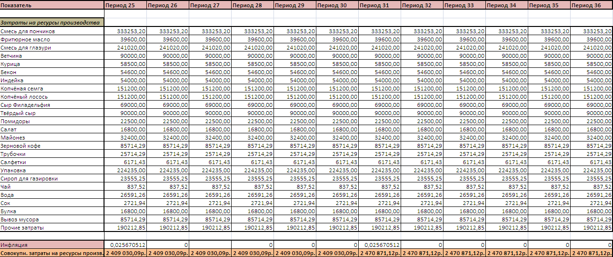The image size is (613, 257).
Task: Click the "Зерновой кофе" row label
Action: click(x=52, y=146)
